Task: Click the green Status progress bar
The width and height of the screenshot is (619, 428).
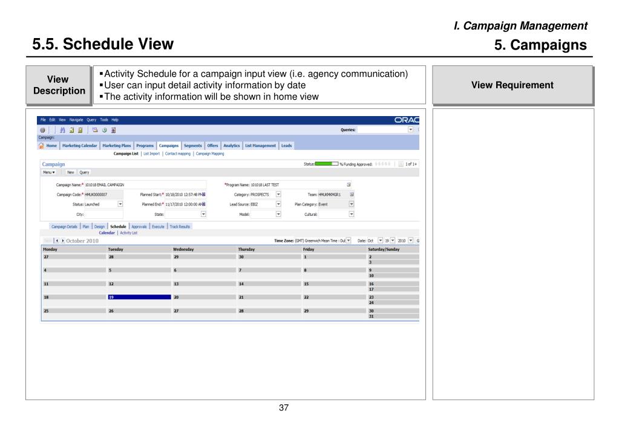Action: pyautogui.click(x=327, y=164)
